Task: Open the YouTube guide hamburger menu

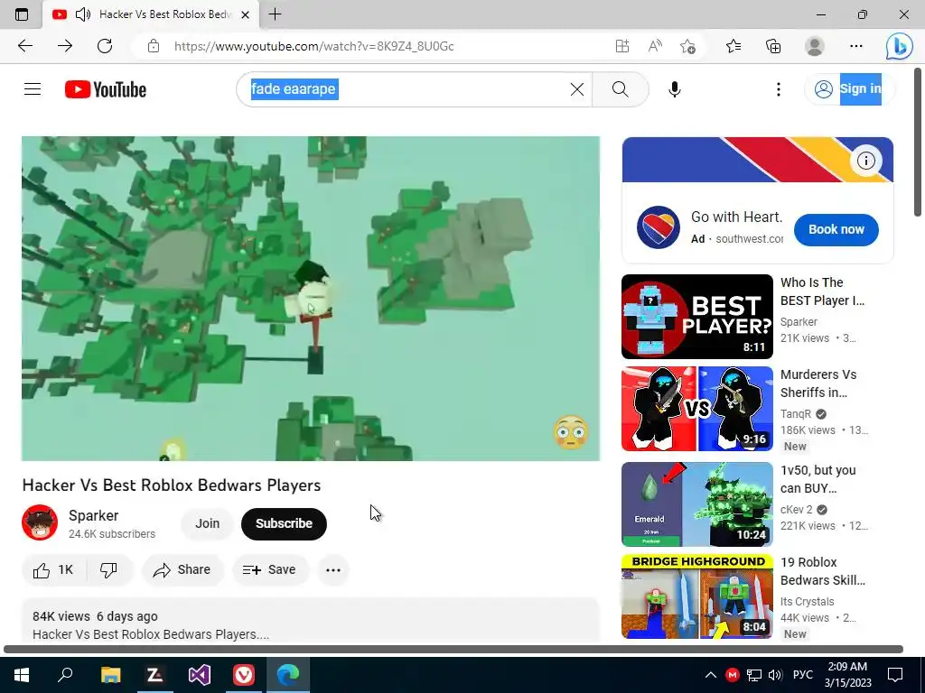Action: coord(33,89)
